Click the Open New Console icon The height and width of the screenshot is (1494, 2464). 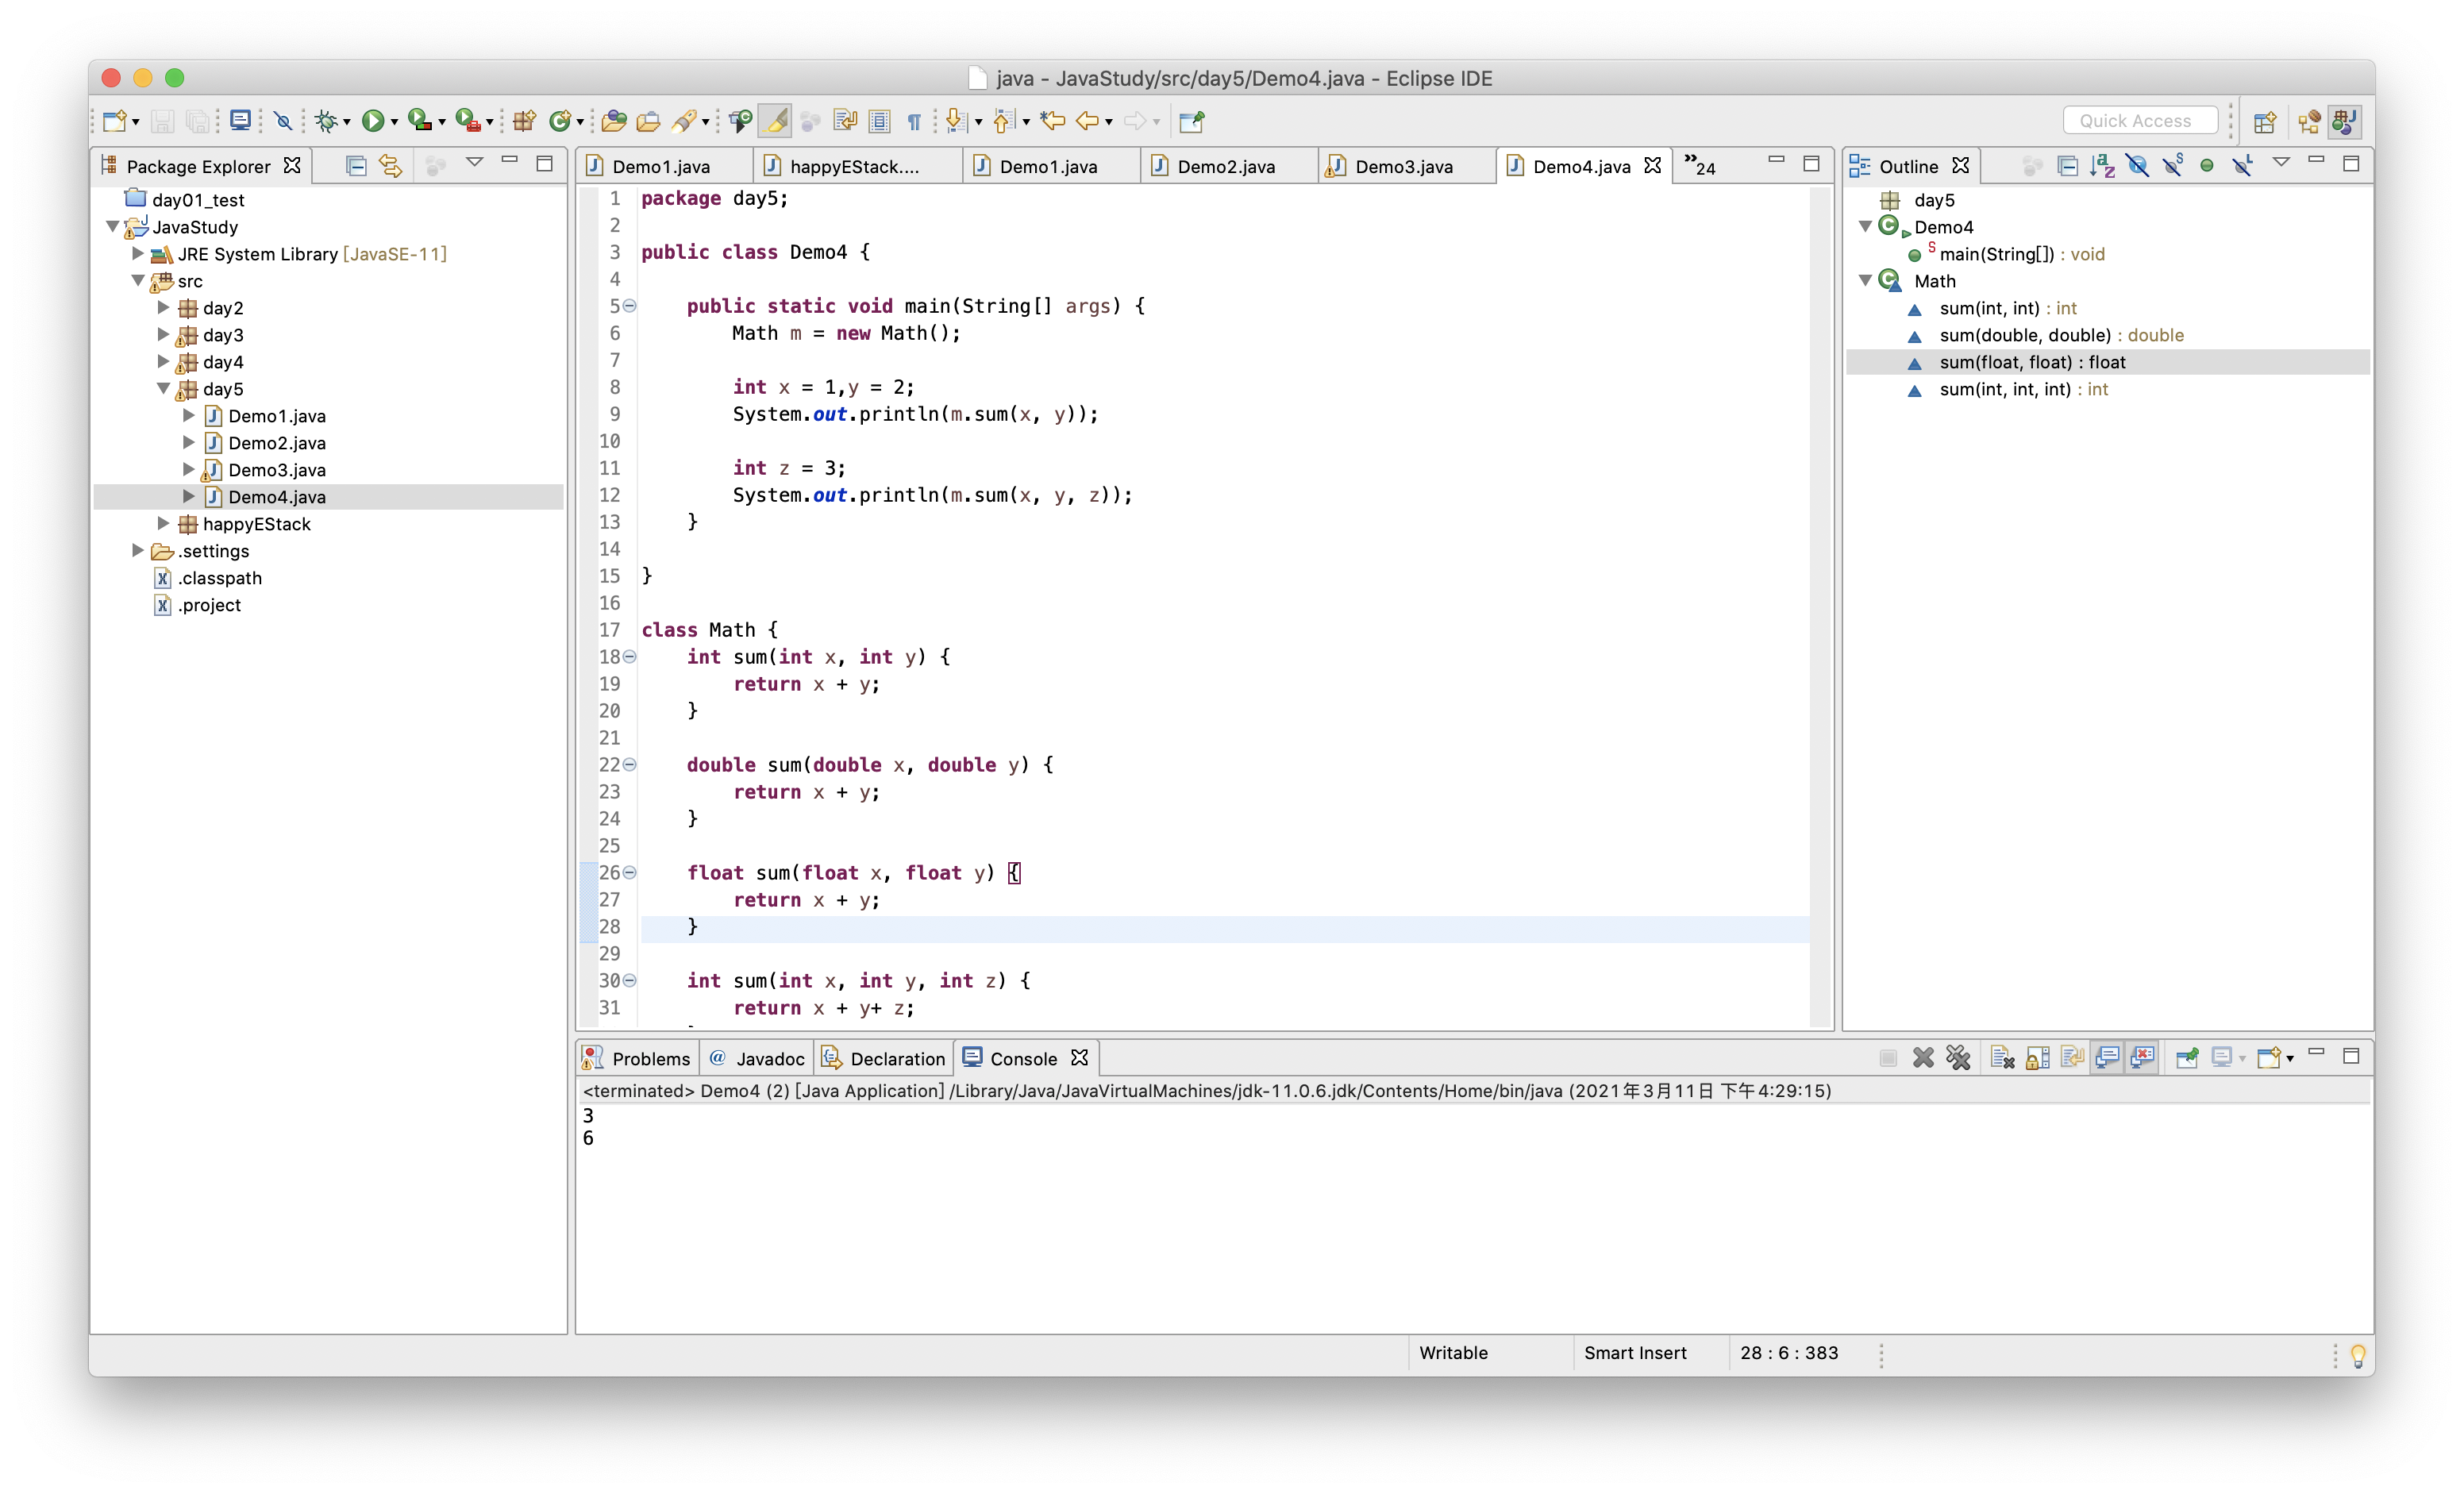click(x=2269, y=1057)
